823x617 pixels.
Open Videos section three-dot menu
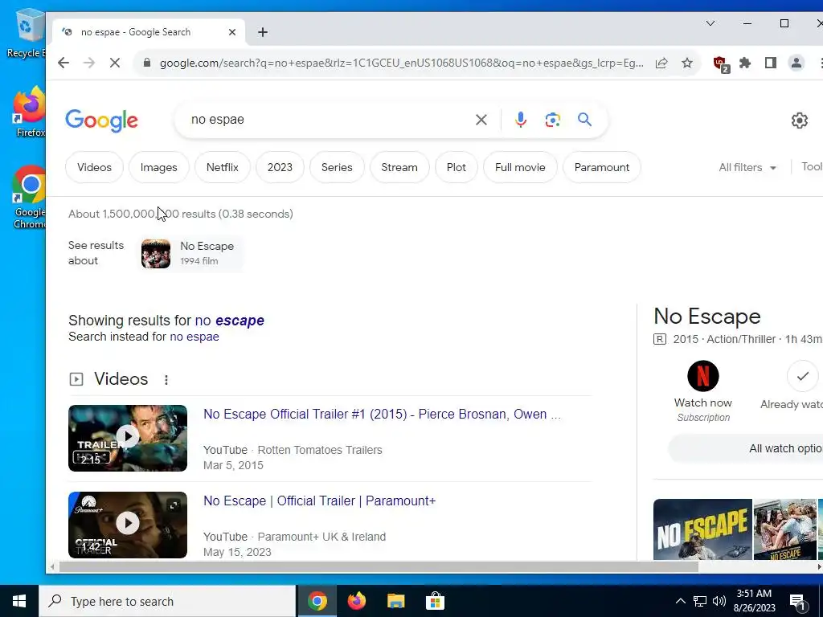point(166,379)
